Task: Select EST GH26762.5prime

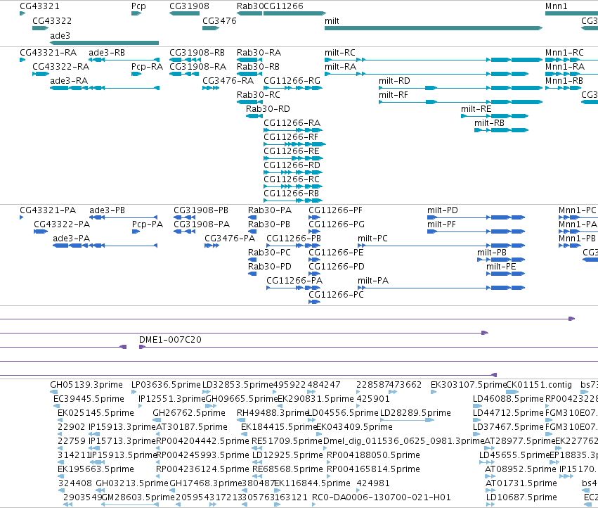Action: tap(189, 413)
